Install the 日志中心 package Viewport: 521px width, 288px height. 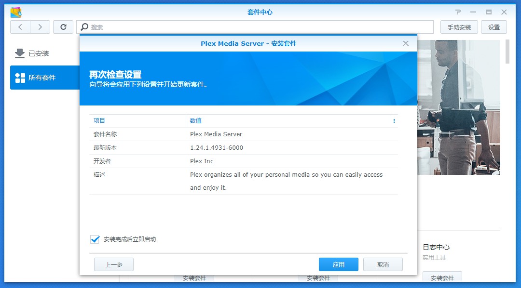coord(442,278)
